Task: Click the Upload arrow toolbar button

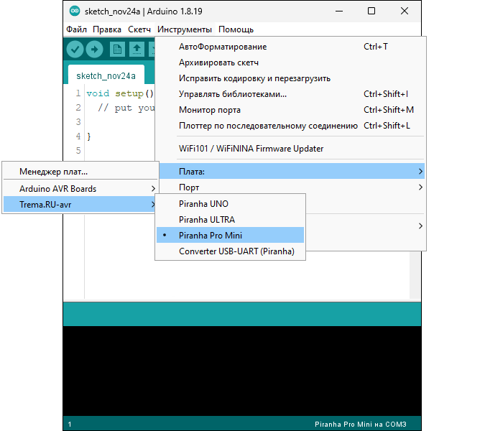Action: pyautogui.click(x=94, y=49)
